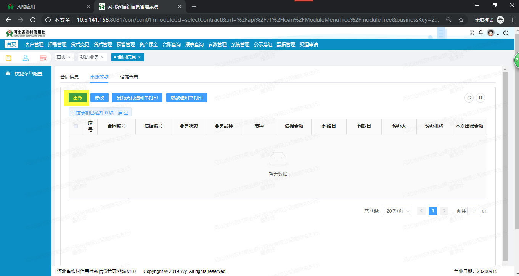Click the user avatar picture in the header
The image size is (519, 276).
tap(490, 33)
